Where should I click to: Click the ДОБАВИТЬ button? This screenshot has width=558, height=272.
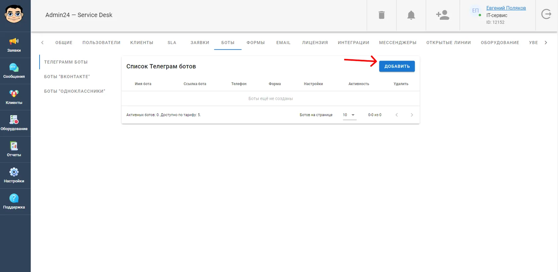[x=397, y=66]
